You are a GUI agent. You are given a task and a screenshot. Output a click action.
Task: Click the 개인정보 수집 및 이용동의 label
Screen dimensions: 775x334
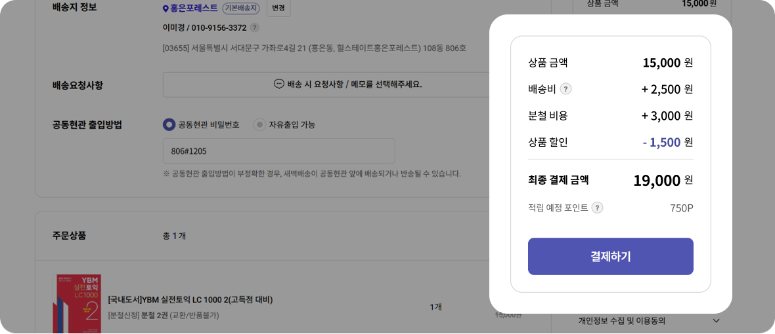[622, 321]
